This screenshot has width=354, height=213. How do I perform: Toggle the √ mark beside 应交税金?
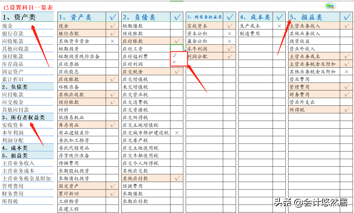coord(177,71)
